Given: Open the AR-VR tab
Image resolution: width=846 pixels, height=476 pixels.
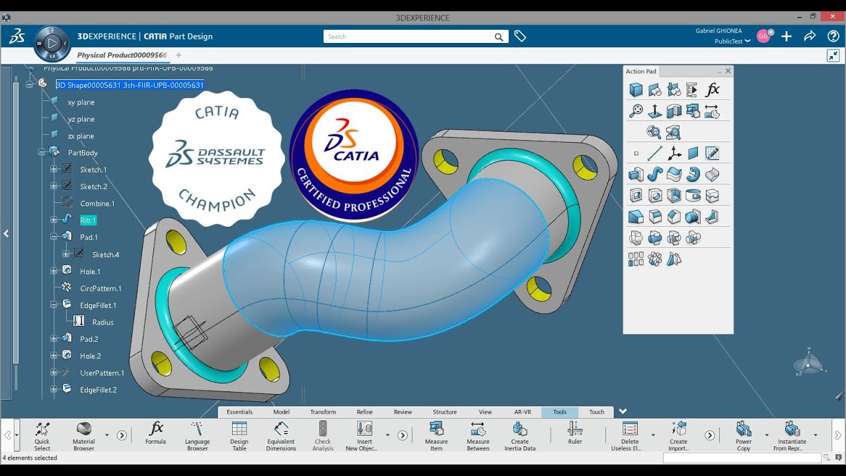Looking at the screenshot, I should click(523, 412).
